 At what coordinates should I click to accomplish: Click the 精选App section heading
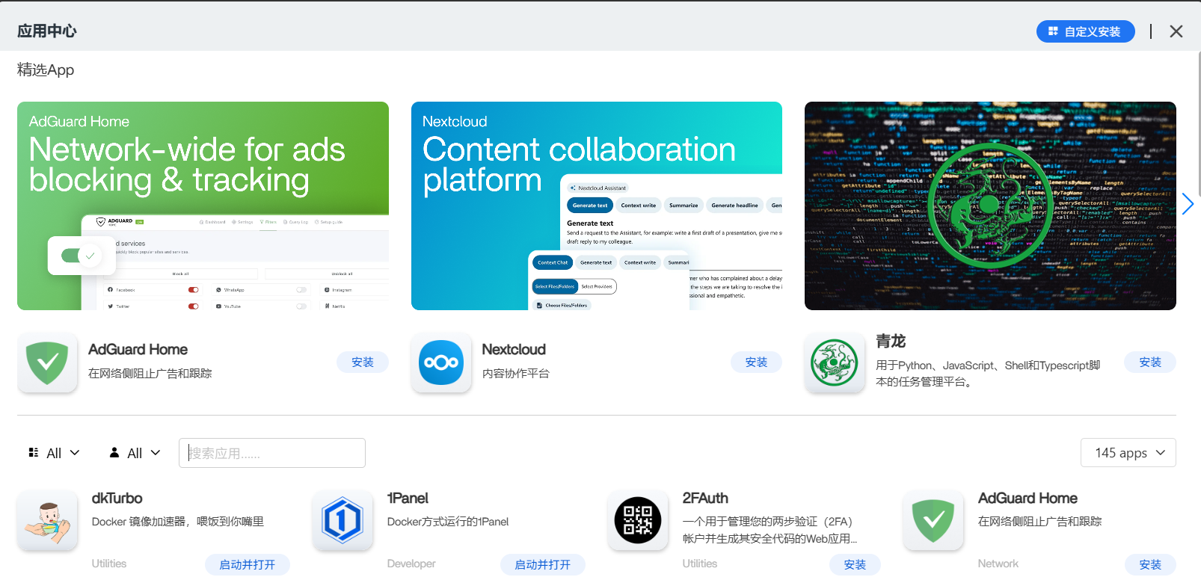coord(46,70)
